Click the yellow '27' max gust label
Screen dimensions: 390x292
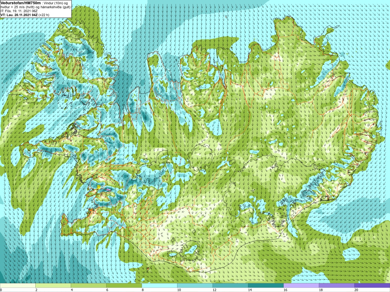pyautogui.click(x=98, y=186)
